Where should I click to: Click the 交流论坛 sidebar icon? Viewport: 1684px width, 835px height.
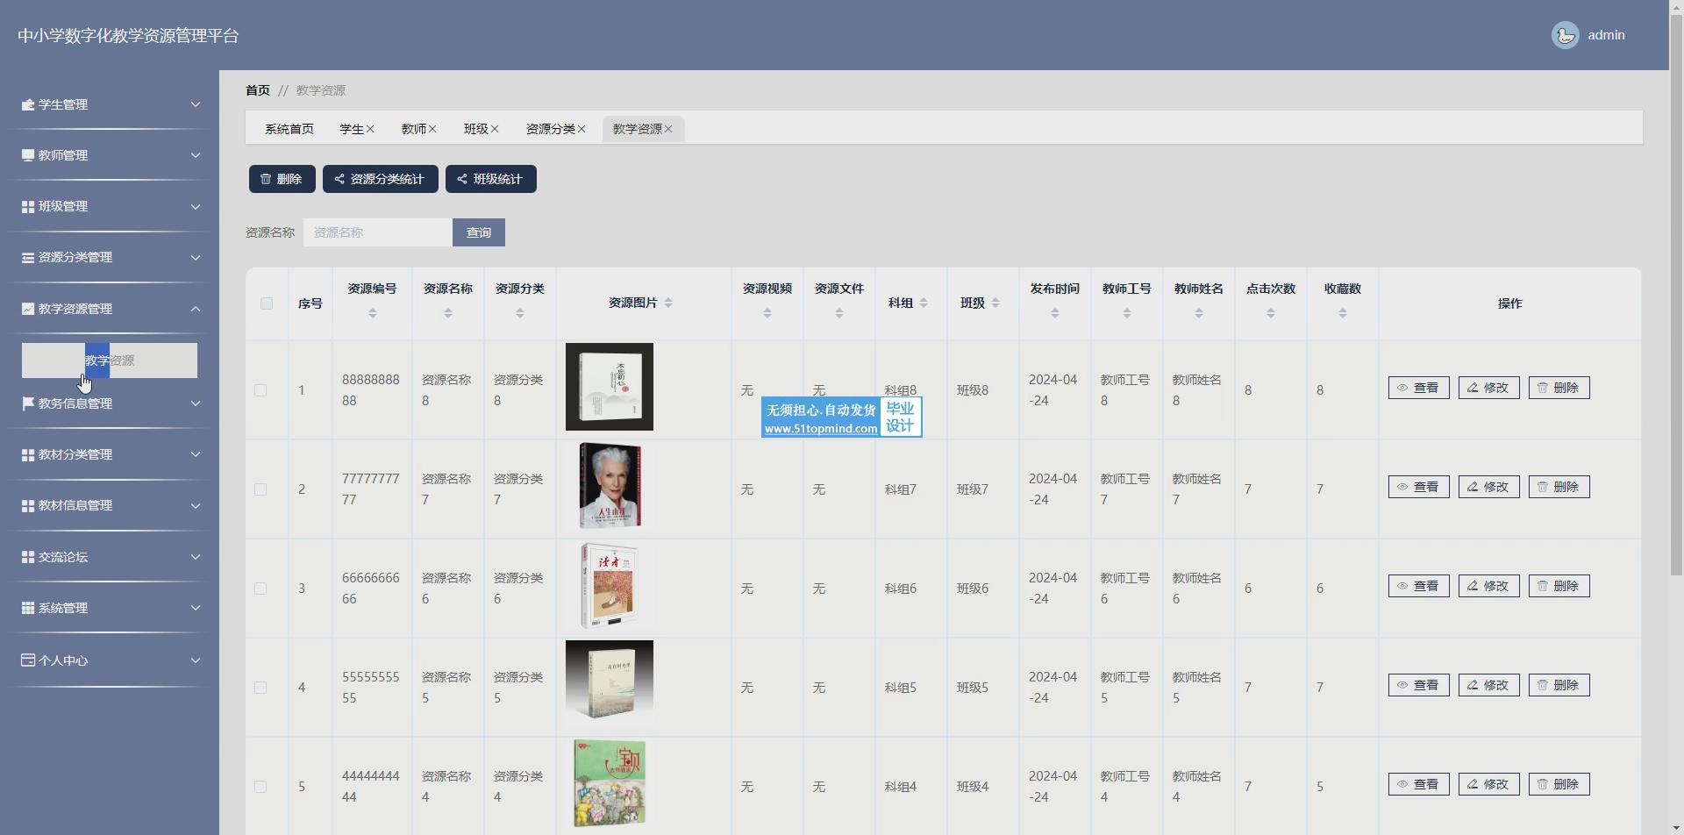28,557
